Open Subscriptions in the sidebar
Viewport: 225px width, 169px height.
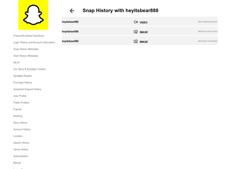pos(21,156)
